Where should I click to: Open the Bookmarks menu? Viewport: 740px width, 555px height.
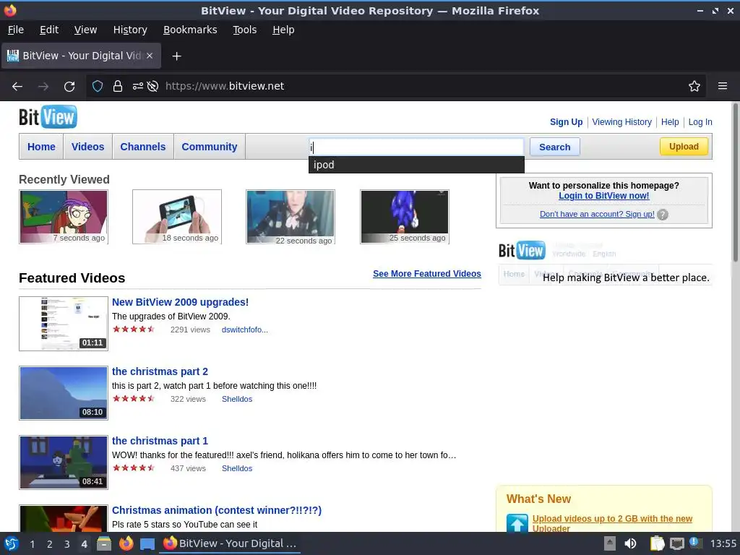[x=190, y=30]
